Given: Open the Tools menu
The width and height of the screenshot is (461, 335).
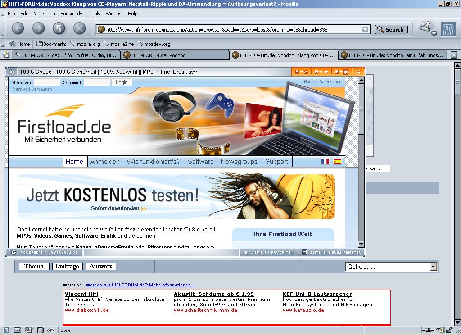Looking at the screenshot, I should 95,14.
